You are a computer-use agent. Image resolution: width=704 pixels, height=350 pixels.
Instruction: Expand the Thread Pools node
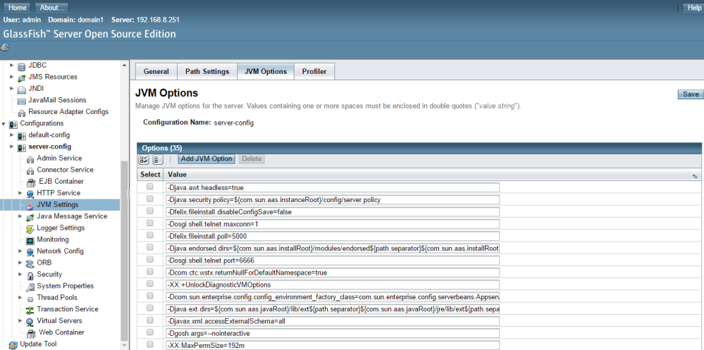coord(20,297)
